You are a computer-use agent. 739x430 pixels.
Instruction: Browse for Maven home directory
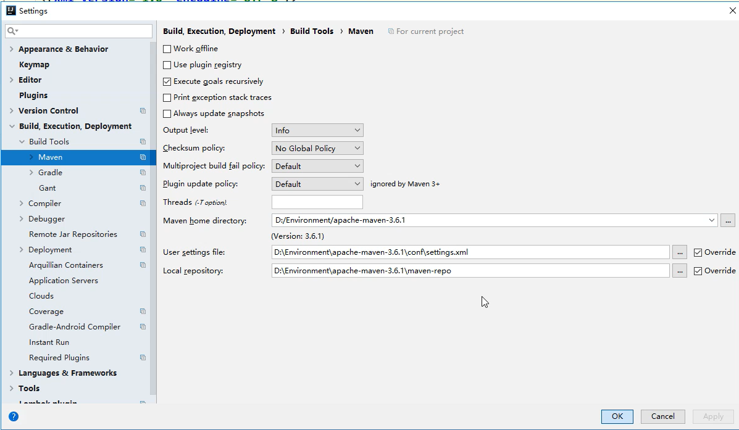pyautogui.click(x=728, y=220)
